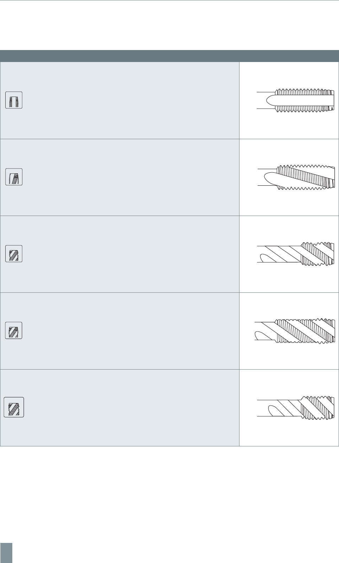Click the gray page marker square at bottom left
Viewport: 339px width, 563px height.
coord(6,553)
